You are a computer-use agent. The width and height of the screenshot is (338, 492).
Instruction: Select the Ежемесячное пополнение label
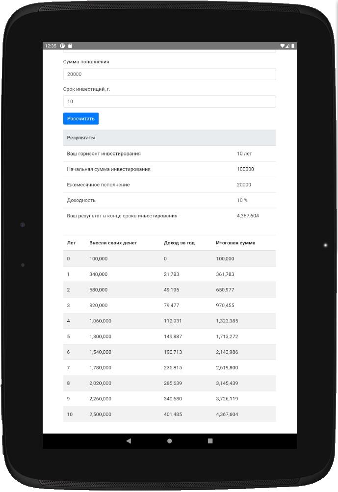98,185
